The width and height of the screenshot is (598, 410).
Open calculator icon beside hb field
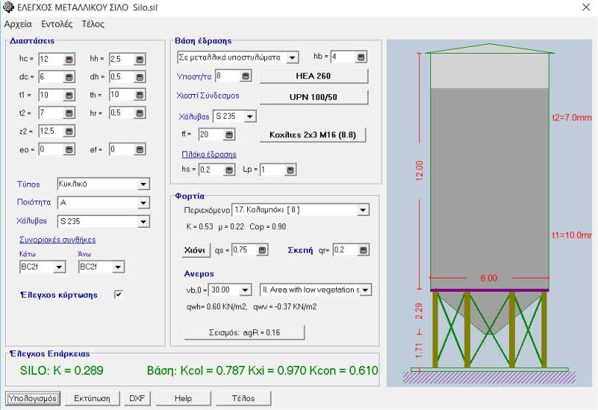click(360, 57)
